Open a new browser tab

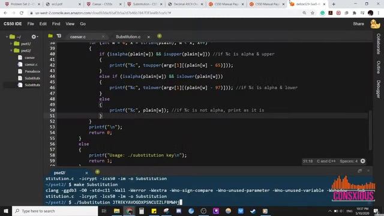(334, 4)
